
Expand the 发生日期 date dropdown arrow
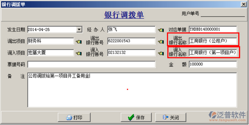(79, 30)
